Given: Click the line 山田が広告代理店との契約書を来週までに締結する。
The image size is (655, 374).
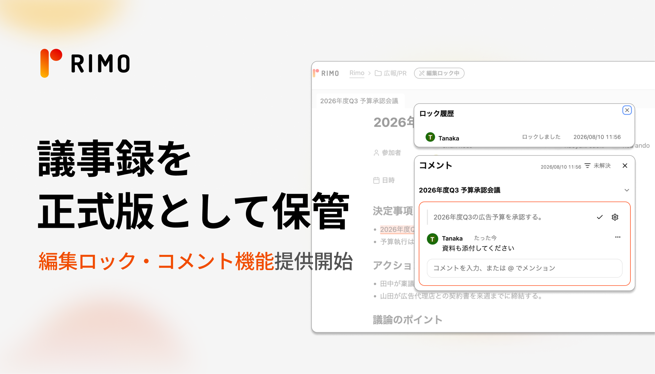Looking at the screenshot, I should 462,296.
